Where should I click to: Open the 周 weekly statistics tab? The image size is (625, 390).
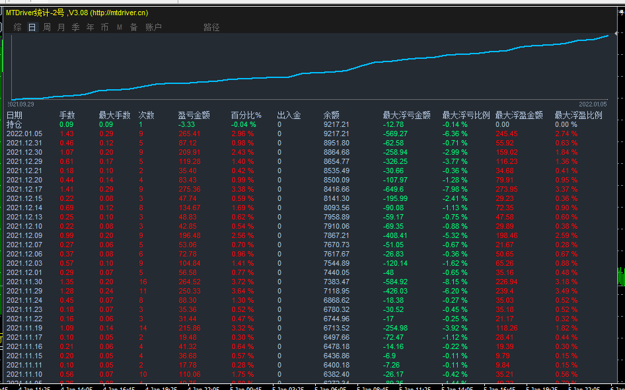47,27
